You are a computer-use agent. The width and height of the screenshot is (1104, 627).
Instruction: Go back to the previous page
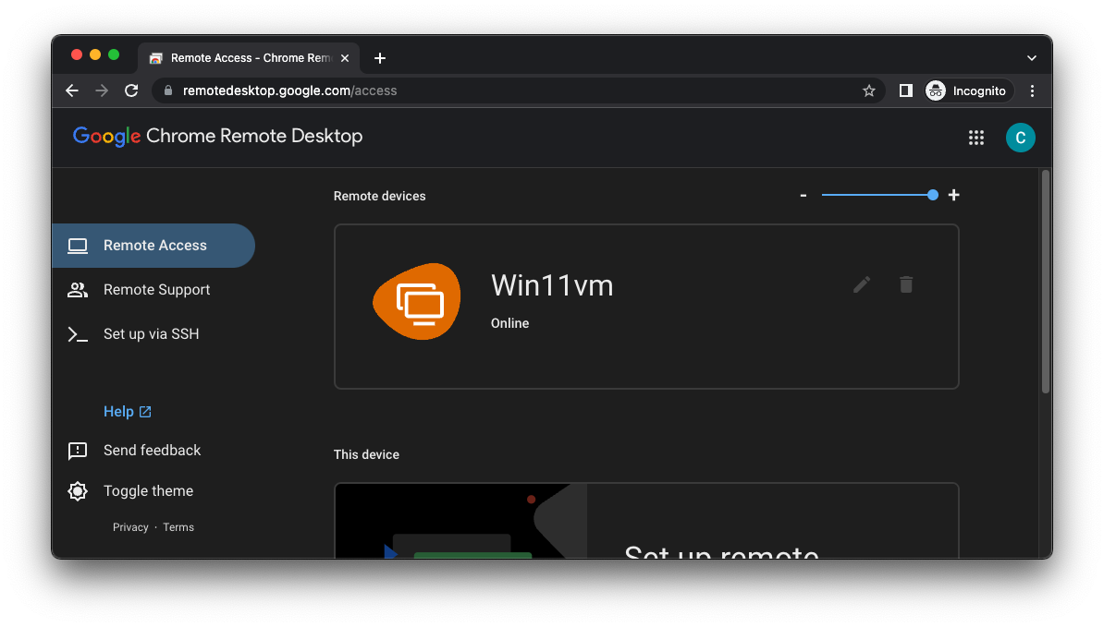(x=72, y=90)
